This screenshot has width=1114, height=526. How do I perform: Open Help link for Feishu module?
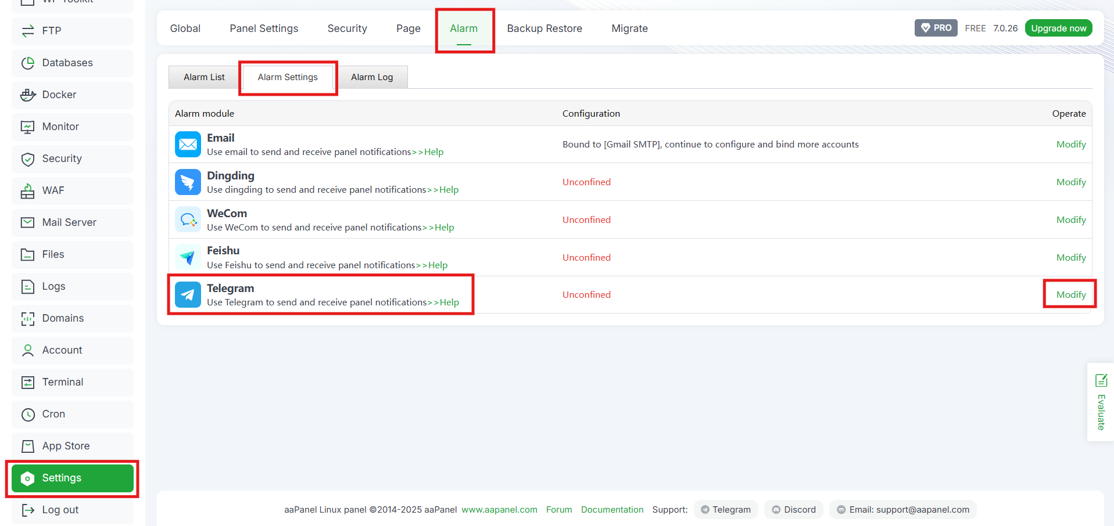tap(438, 265)
